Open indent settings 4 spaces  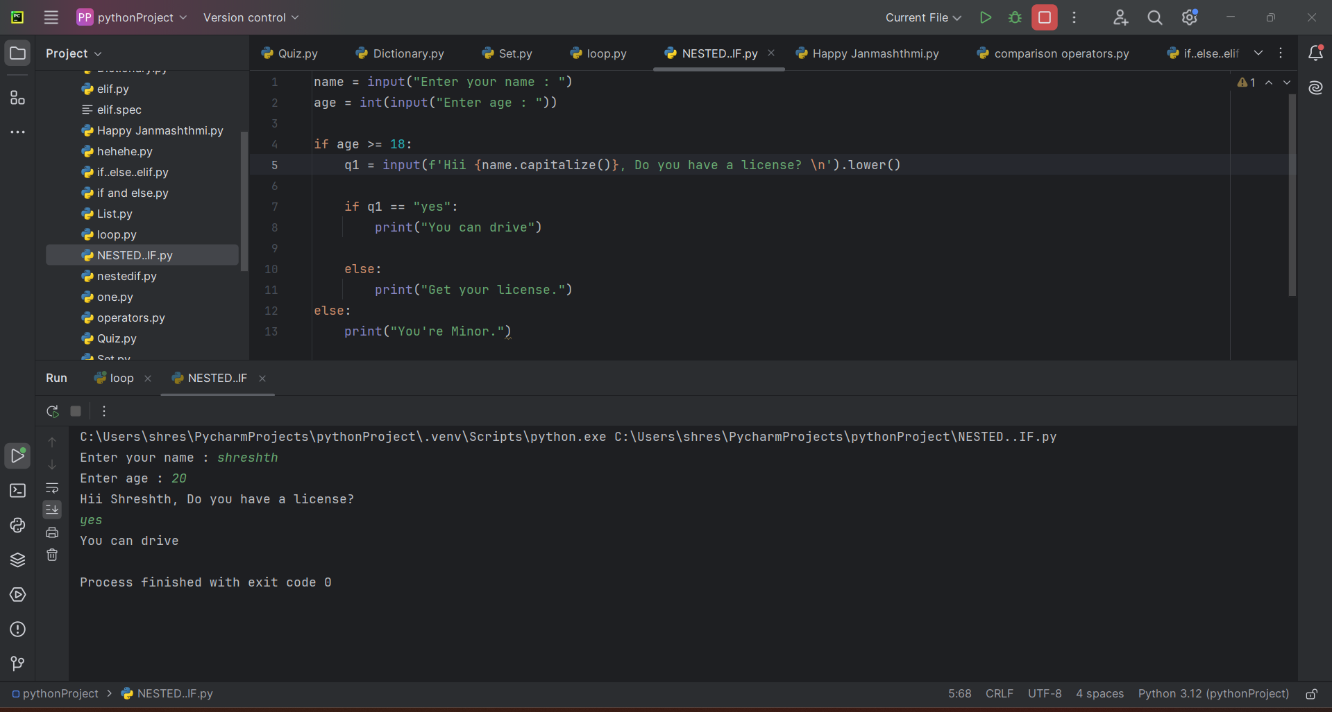(x=1099, y=694)
